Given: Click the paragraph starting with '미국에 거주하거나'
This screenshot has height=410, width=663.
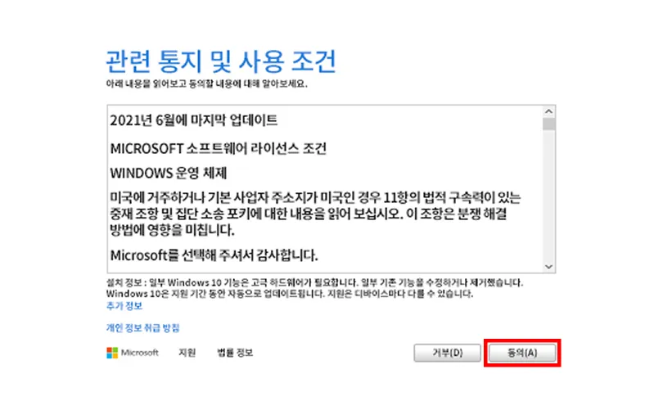Looking at the screenshot, I should [315, 212].
